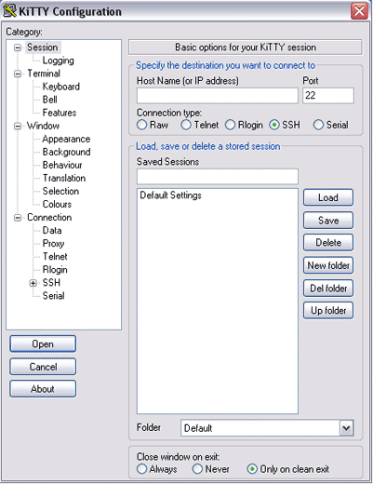
Task: Collapse the Connection category node
Action: point(18,218)
